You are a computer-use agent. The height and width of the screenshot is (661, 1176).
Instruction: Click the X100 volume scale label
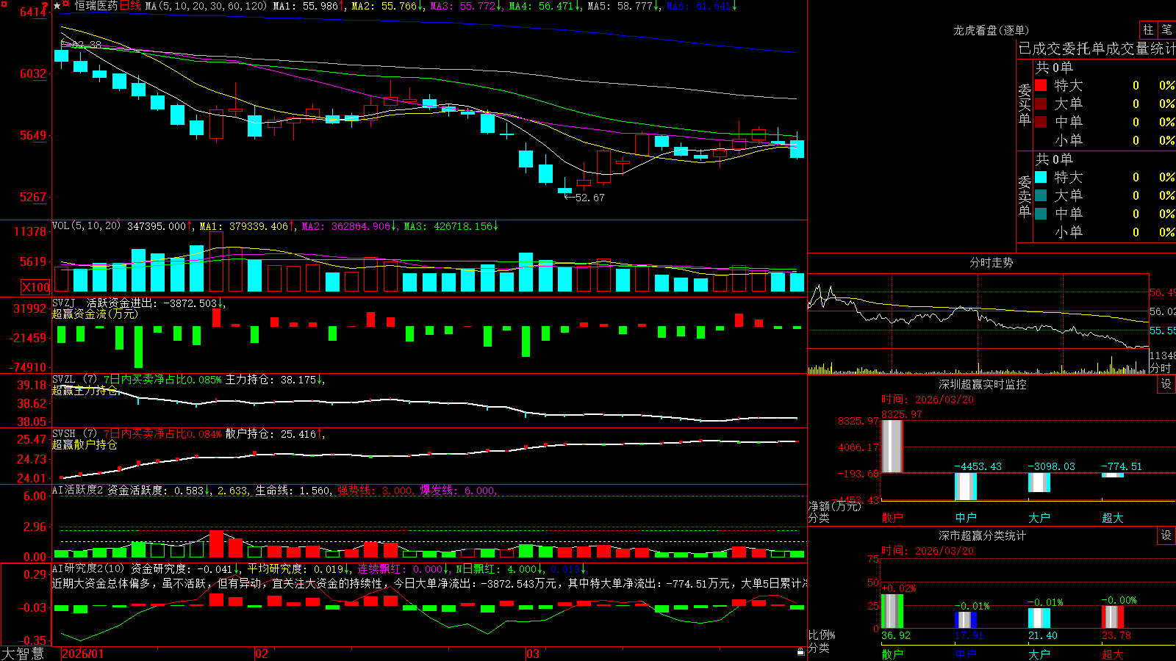click(36, 287)
